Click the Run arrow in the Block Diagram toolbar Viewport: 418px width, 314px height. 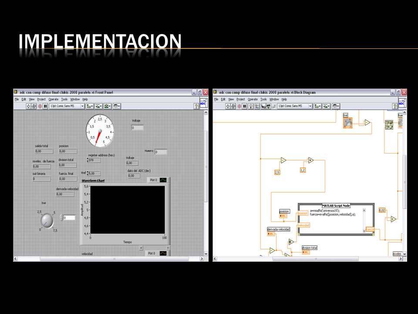tap(228, 106)
